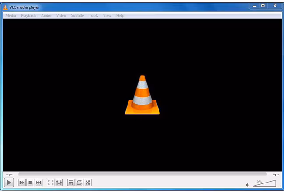Close the VLC media player window
Viewport: 284px width, 193px height.
[x=275, y=6]
